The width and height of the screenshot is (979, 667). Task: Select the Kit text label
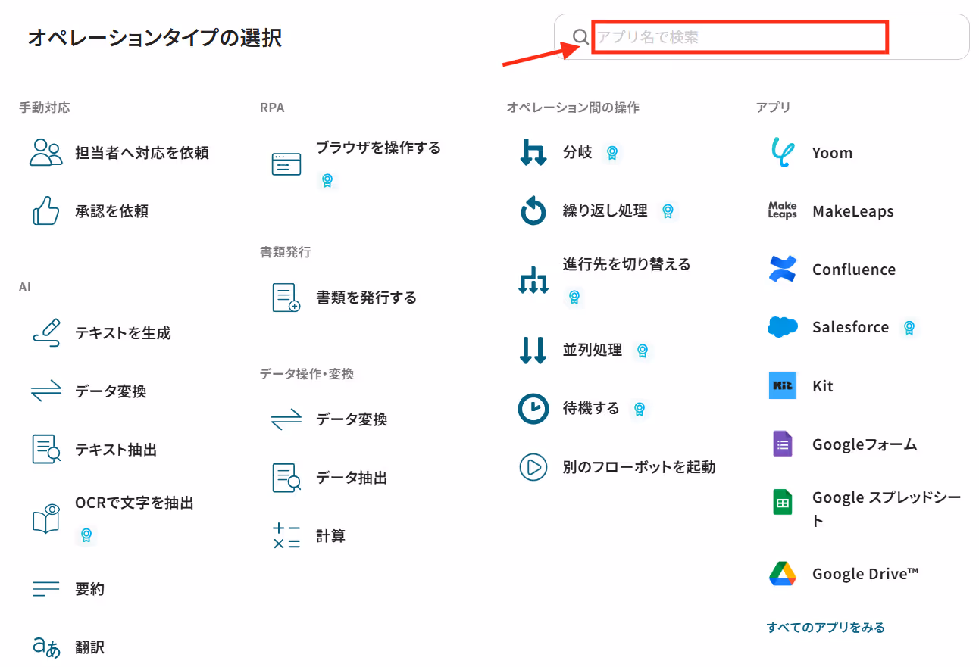pos(823,385)
